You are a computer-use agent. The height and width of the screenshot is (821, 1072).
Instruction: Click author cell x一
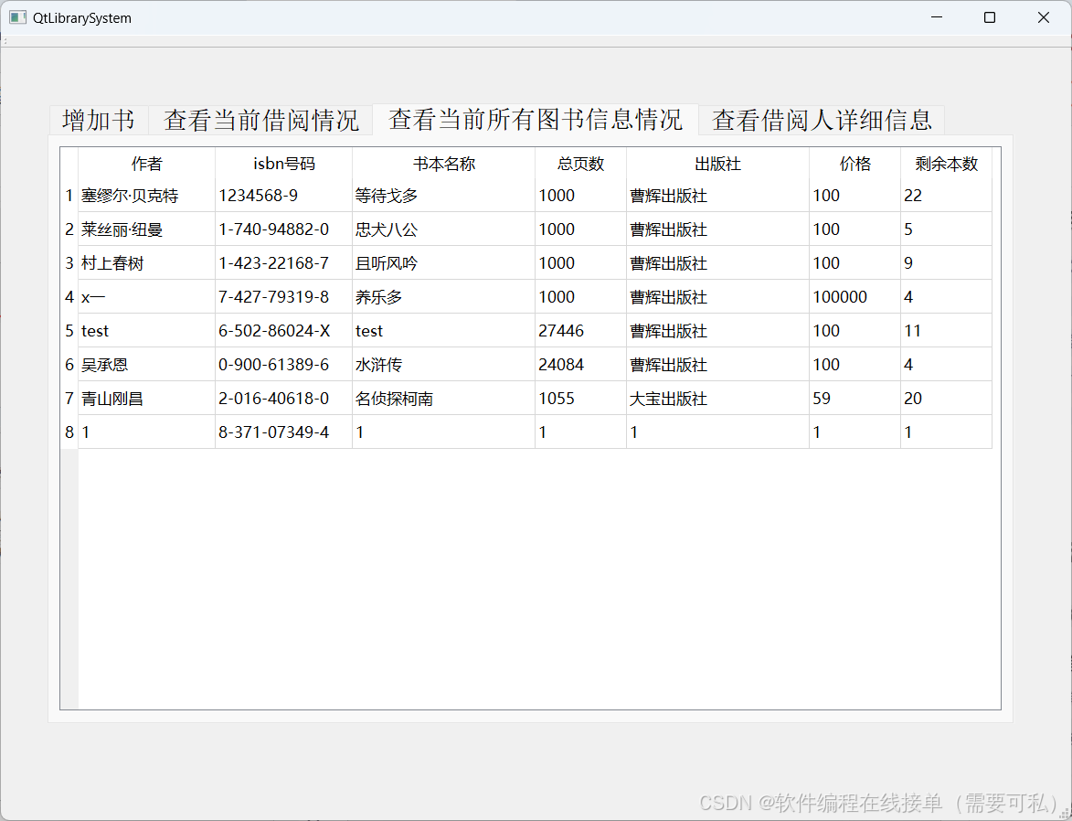[147, 297]
